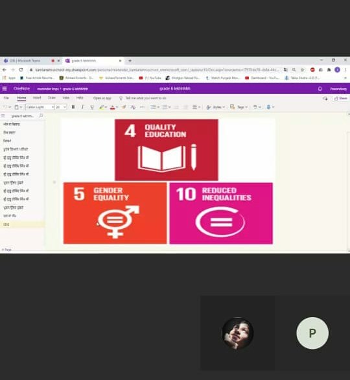350x380 pixels.
Task: Click the browser reload icon
Action: pos(21,70)
